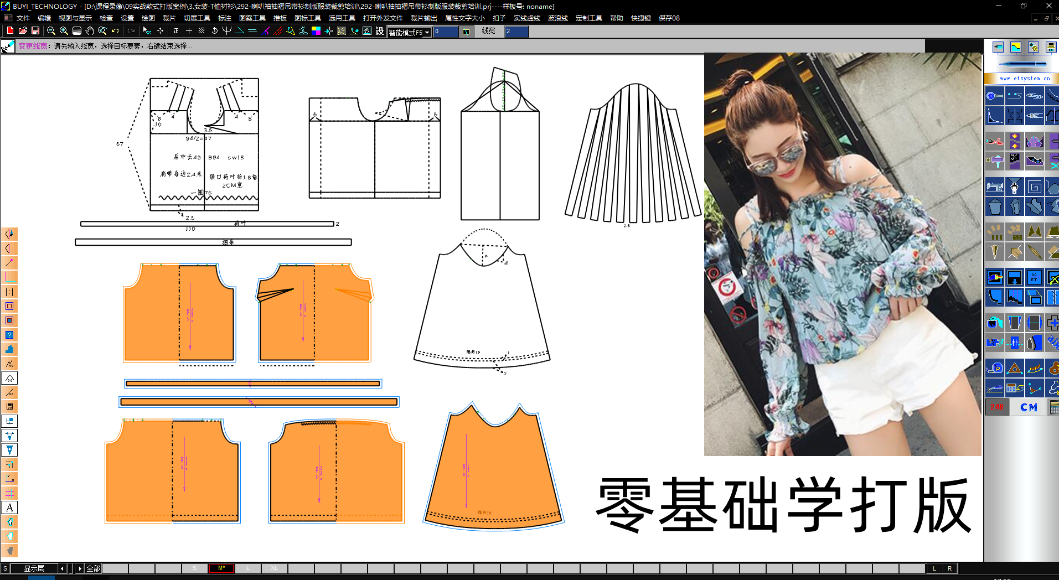Select the scissors tool in right panel
Screen dimensions: 1059x580
pyautogui.click(x=994, y=141)
